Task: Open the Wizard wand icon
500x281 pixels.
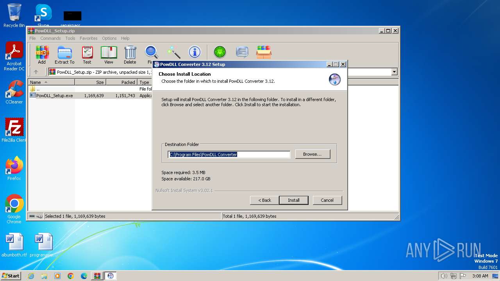Action: point(173,52)
